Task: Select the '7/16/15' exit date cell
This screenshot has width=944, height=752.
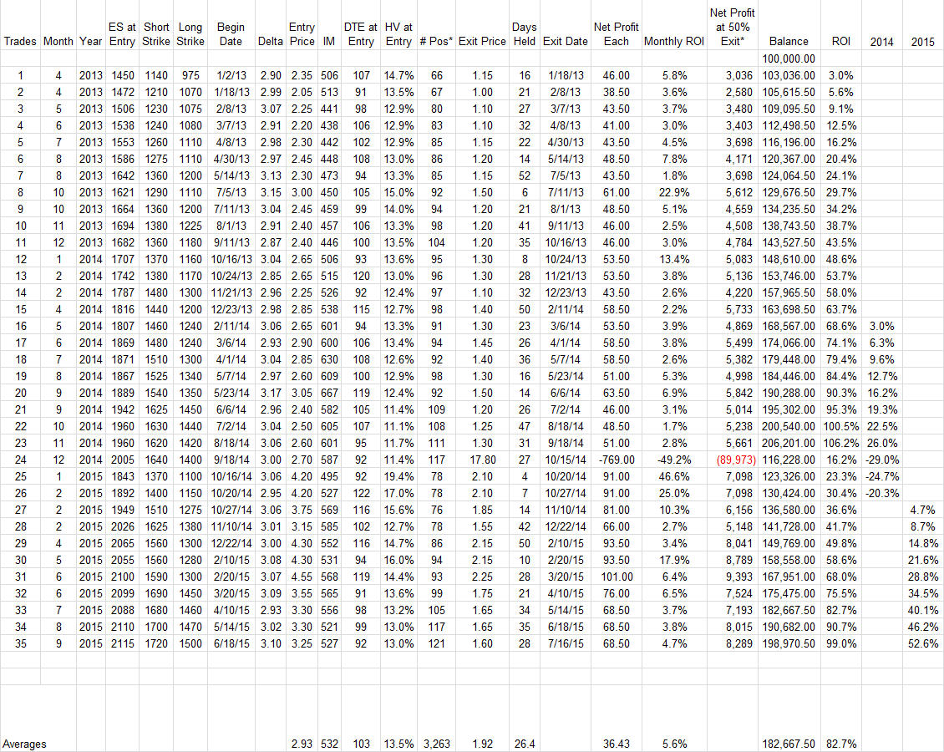Action: 566,643
